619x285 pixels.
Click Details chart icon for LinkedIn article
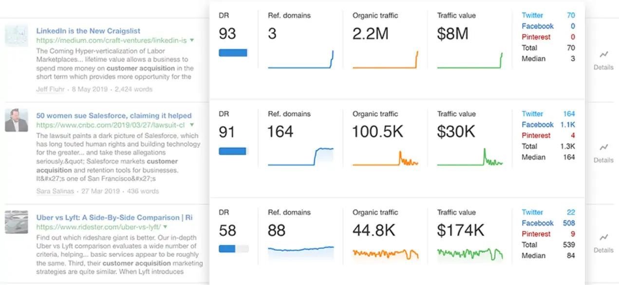pyautogui.click(x=603, y=55)
